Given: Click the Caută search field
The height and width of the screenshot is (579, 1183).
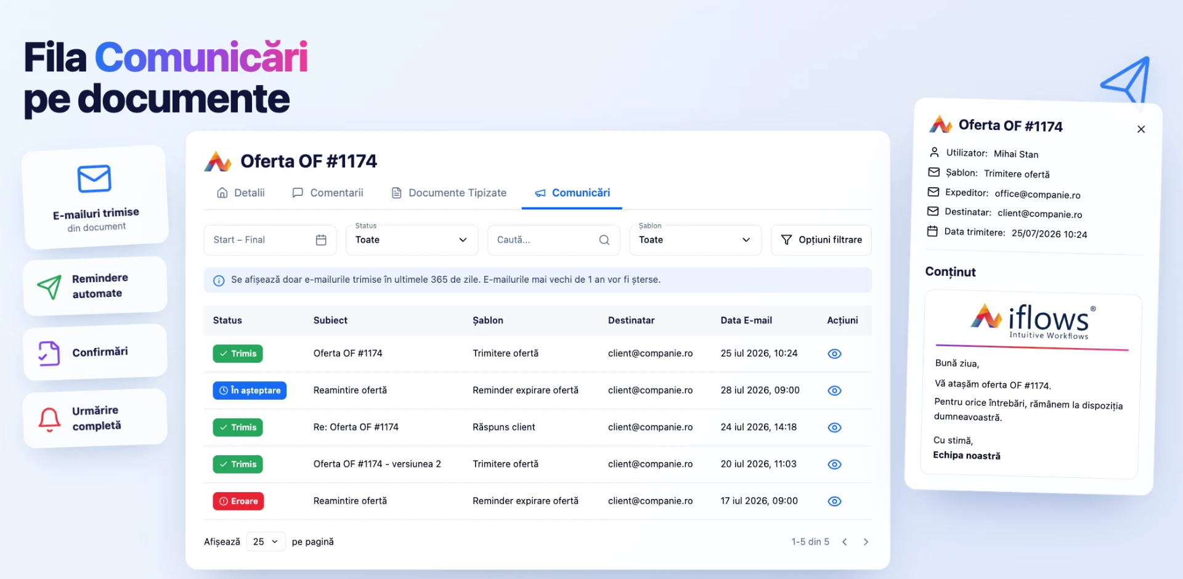Looking at the screenshot, I should (x=553, y=240).
